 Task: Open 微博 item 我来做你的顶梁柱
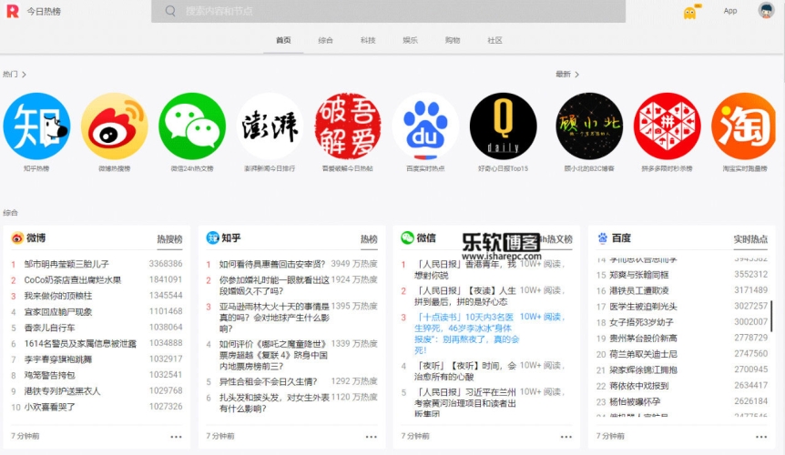(58, 296)
